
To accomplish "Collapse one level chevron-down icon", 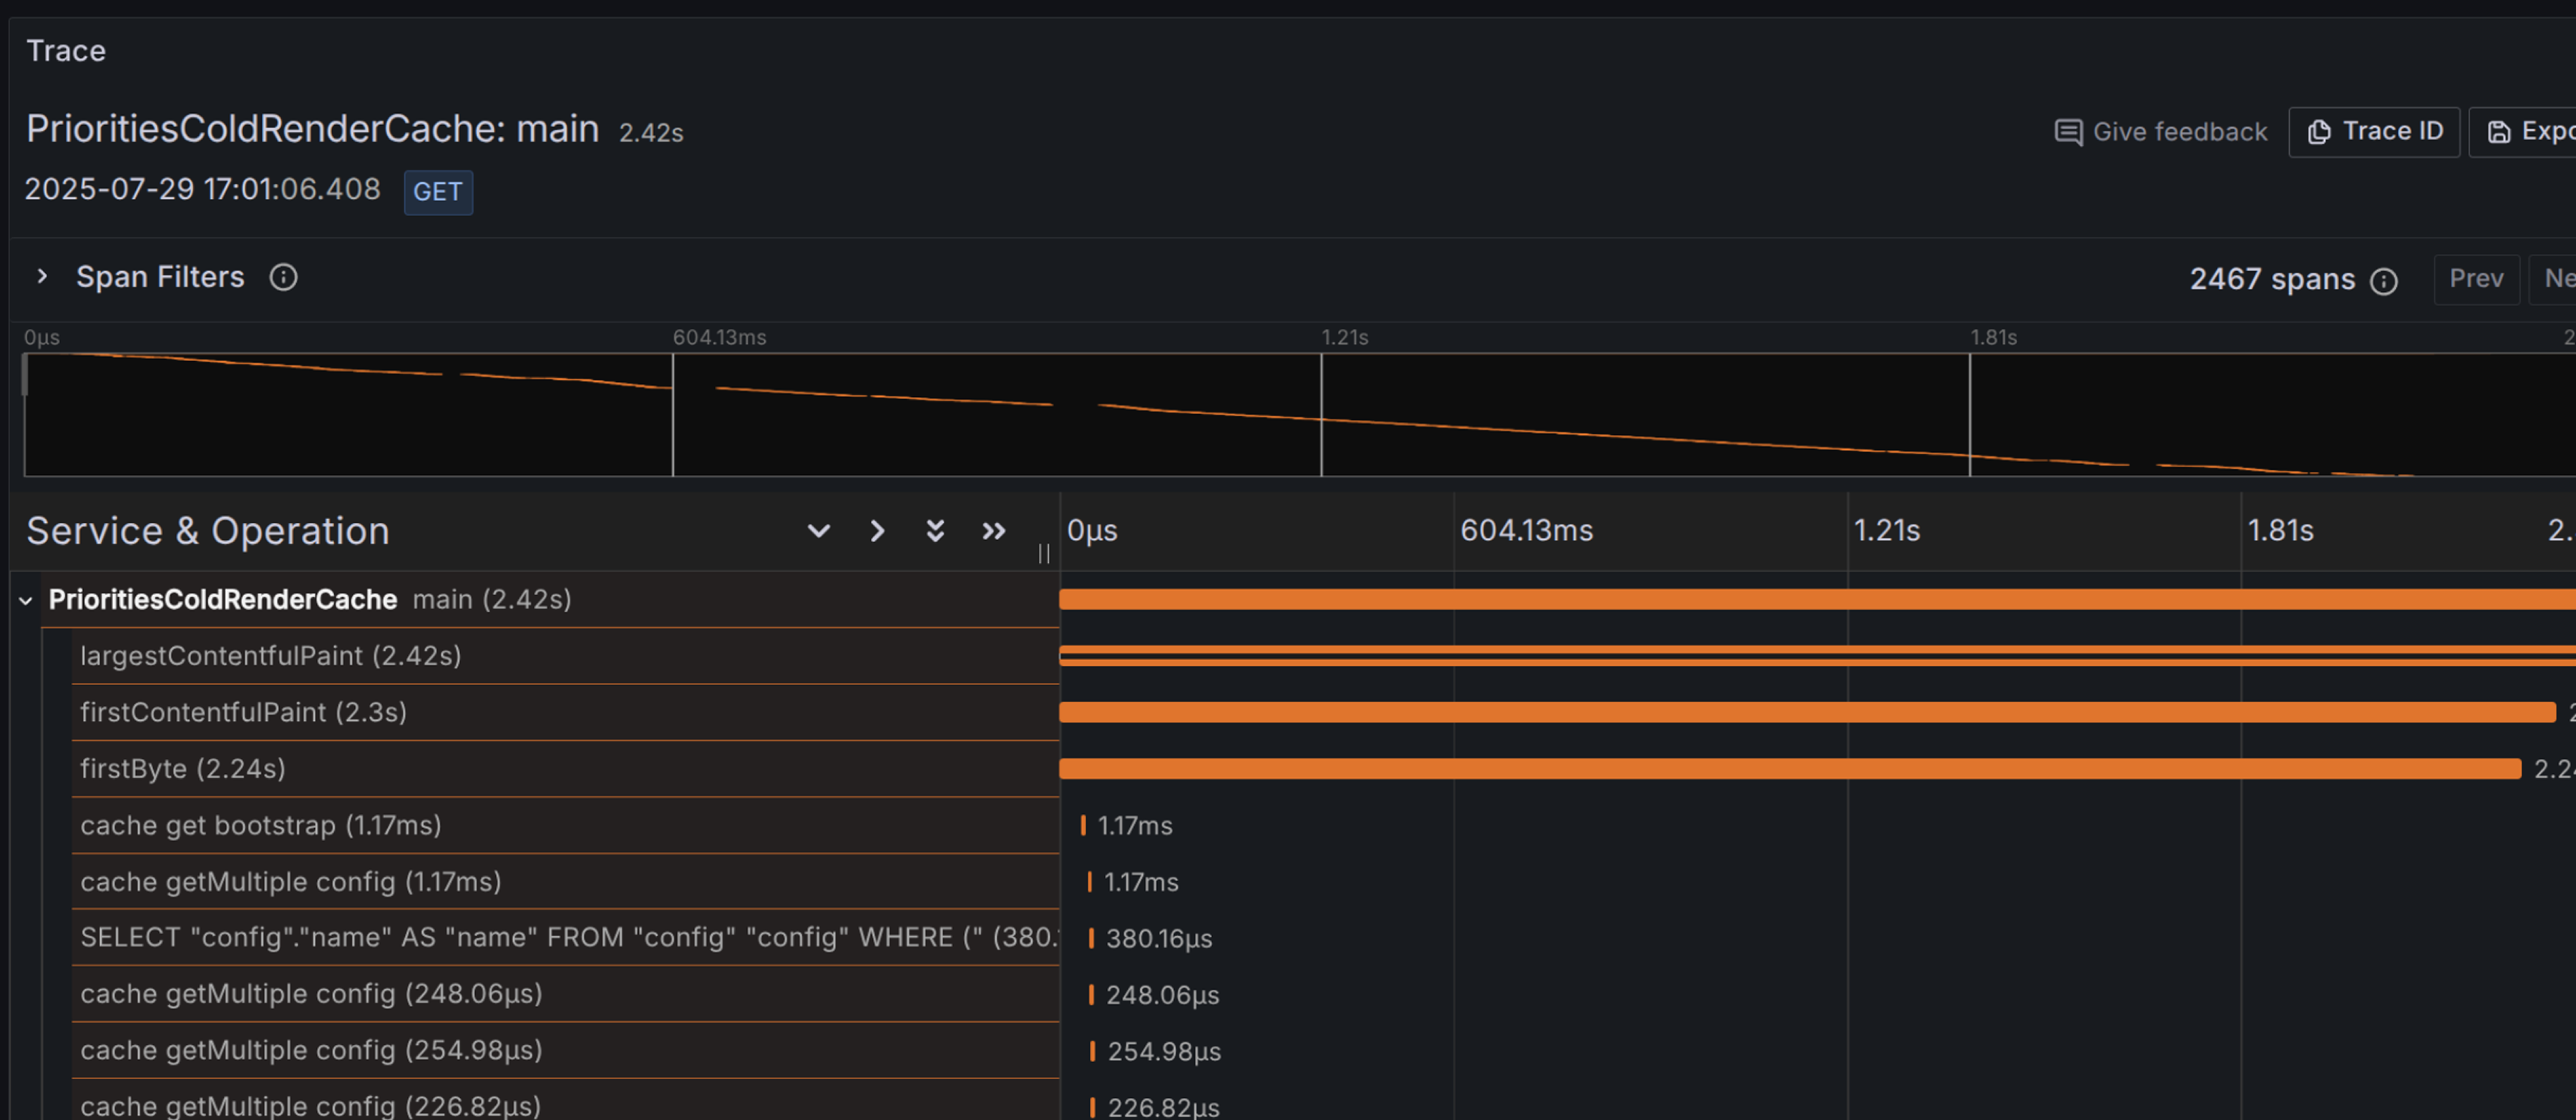I will point(818,531).
